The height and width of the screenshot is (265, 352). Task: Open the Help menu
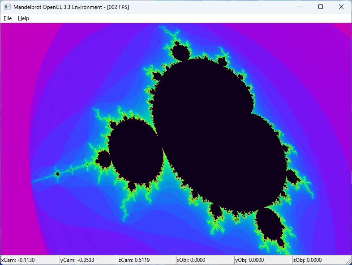pos(23,18)
